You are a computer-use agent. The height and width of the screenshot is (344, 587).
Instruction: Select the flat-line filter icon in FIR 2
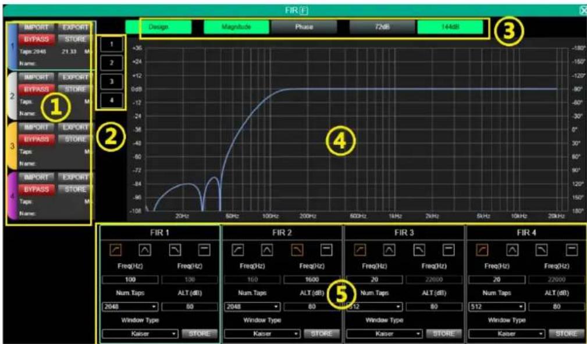tap(326, 250)
